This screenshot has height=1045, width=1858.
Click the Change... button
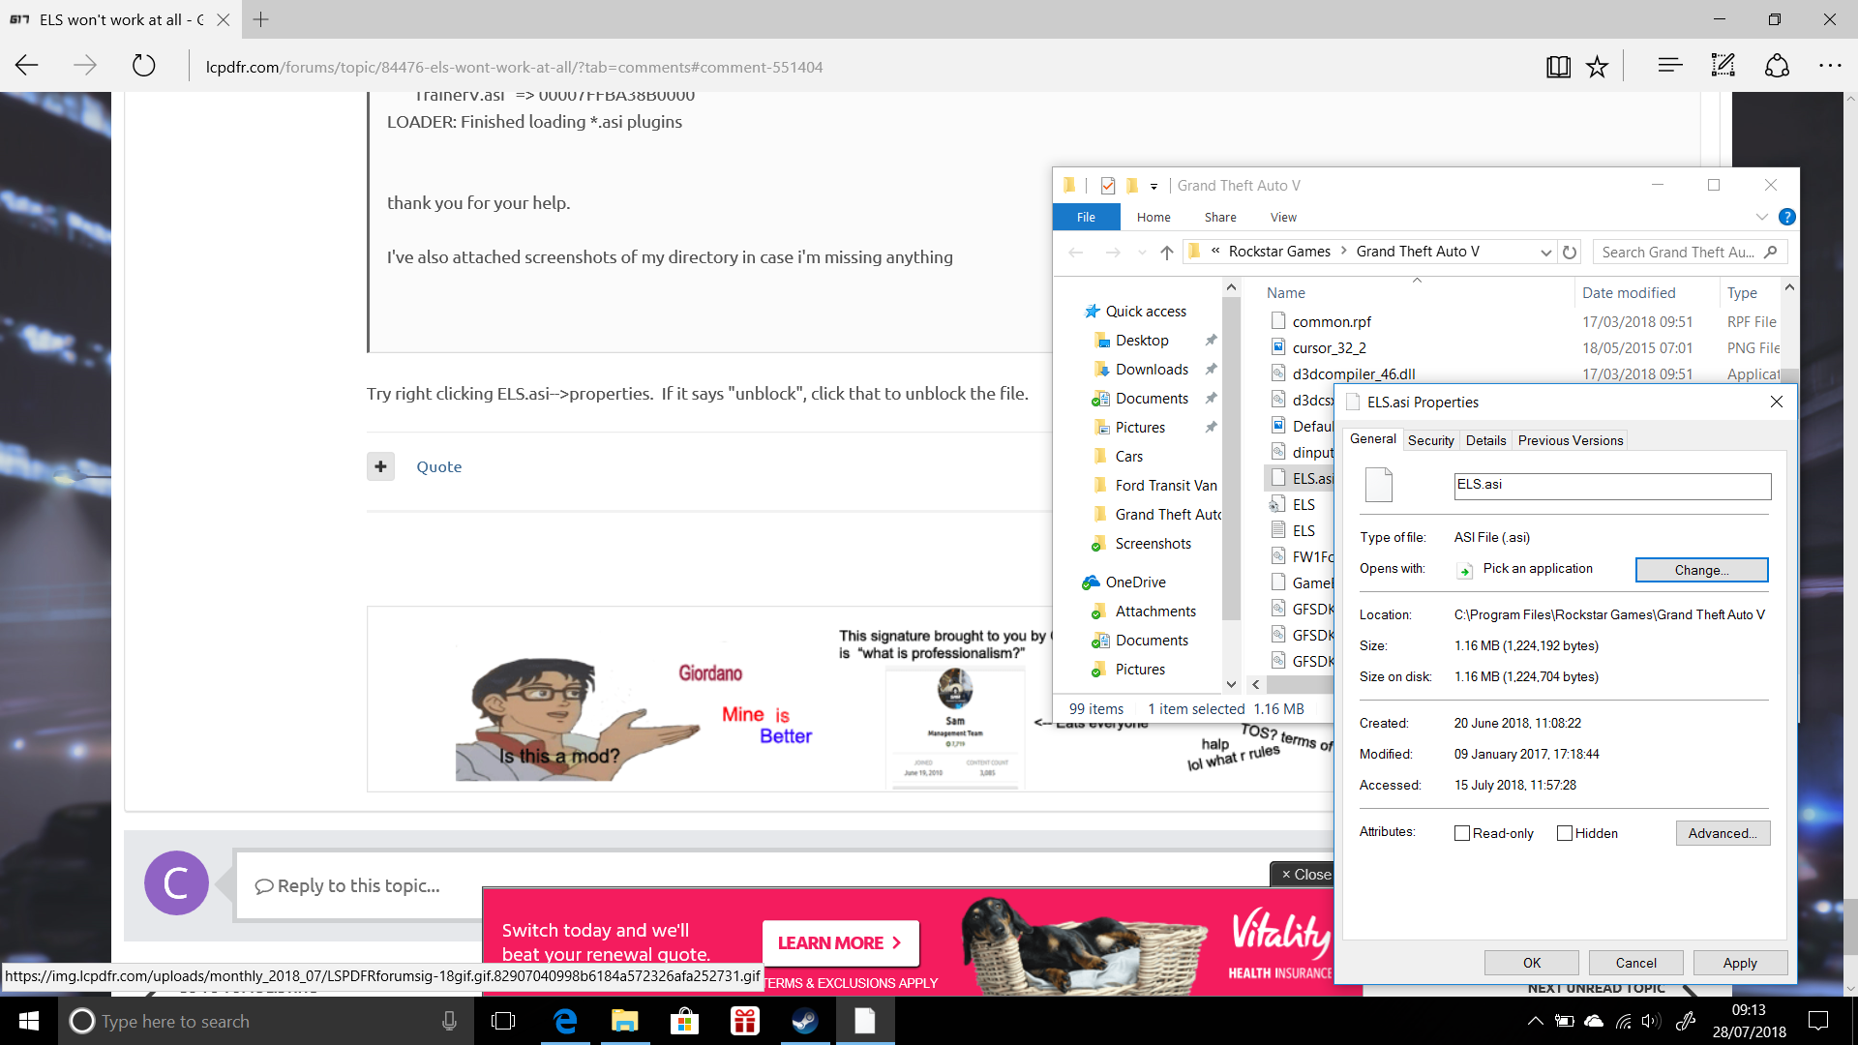pyautogui.click(x=1701, y=570)
